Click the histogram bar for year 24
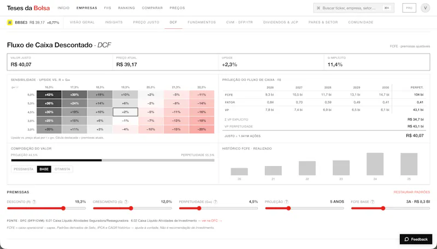The image size is (437, 249). (375, 164)
